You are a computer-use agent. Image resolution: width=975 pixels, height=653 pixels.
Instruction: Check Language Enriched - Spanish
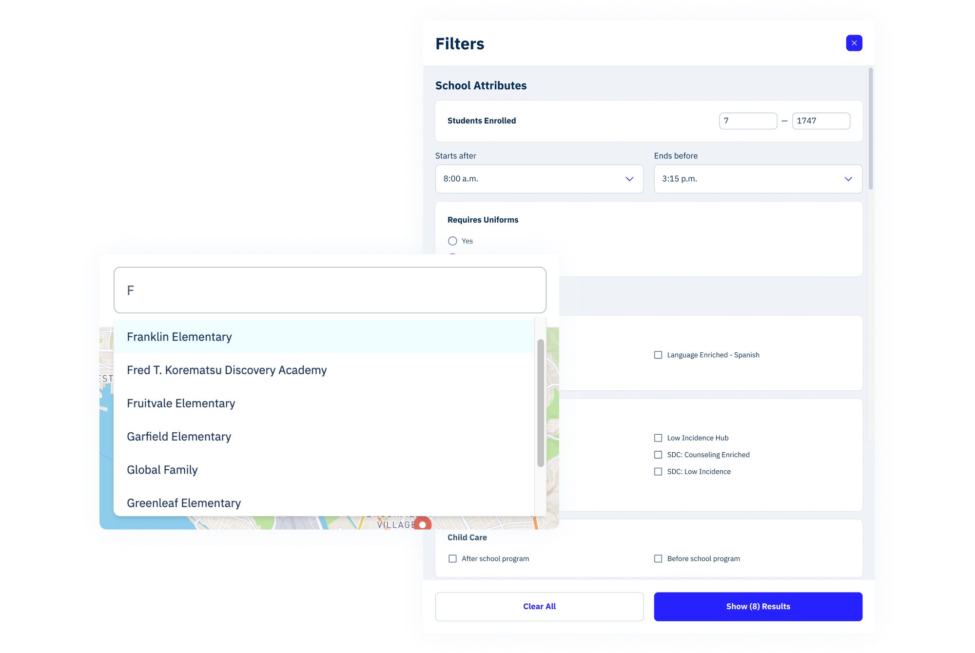coord(658,355)
